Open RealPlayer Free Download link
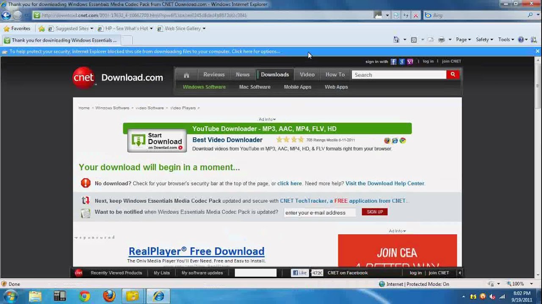Image resolution: width=542 pixels, height=304 pixels. 196,251
